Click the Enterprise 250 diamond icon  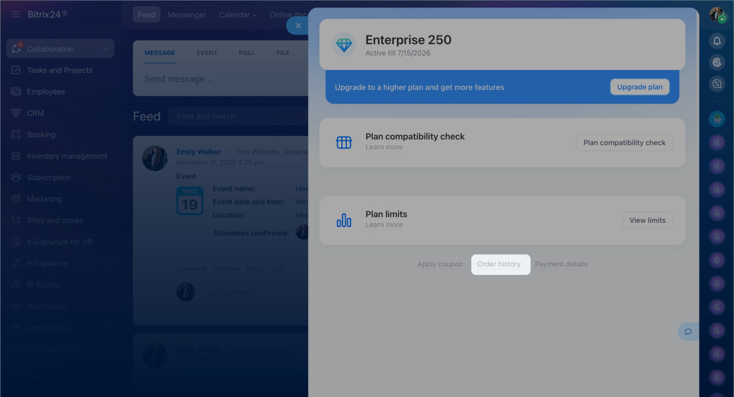pyautogui.click(x=344, y=45)
